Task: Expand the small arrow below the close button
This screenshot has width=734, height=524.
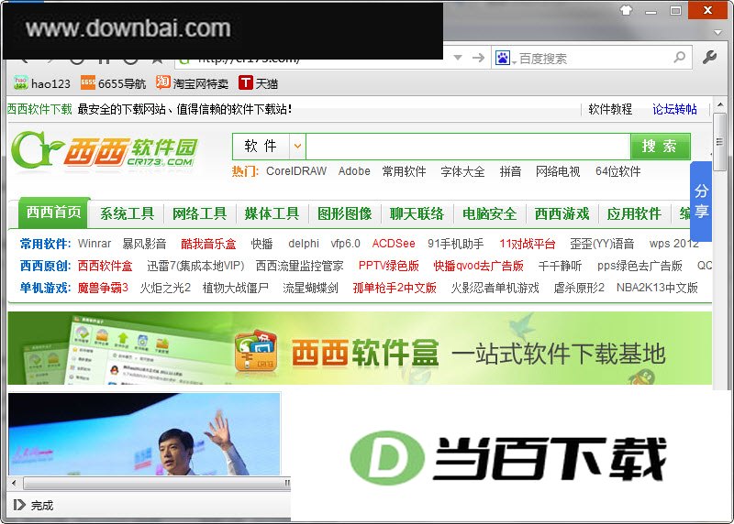Action: (x=717, y=33)
